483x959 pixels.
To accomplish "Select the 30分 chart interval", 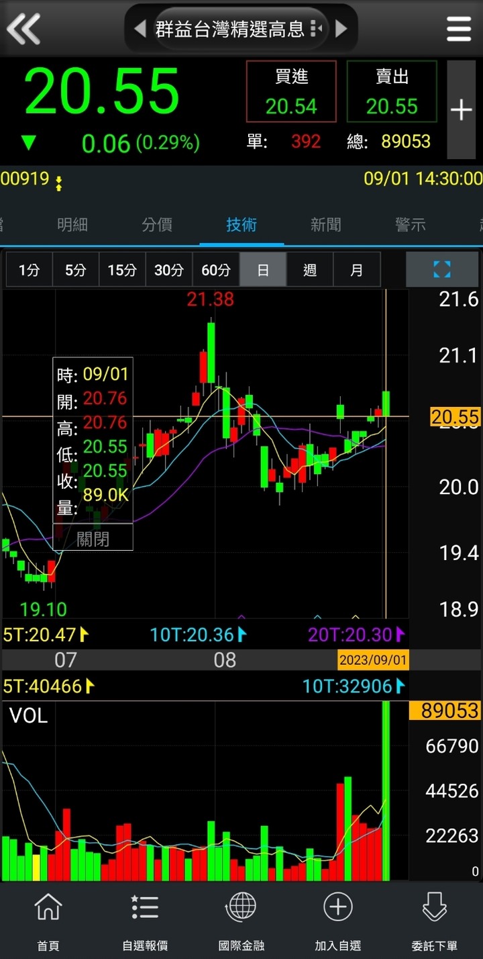I will 169,270.
